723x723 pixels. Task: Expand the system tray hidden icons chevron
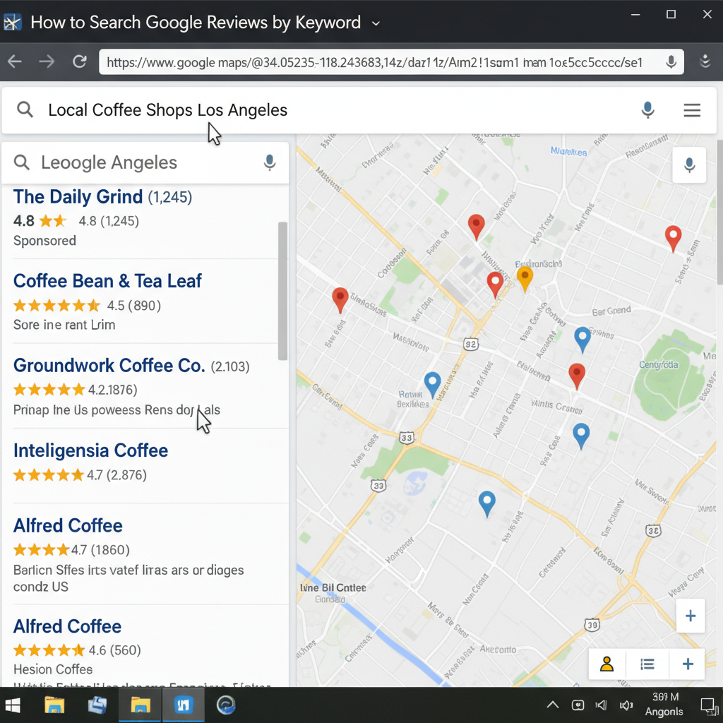pyautogui.click(x=553, y=705)
